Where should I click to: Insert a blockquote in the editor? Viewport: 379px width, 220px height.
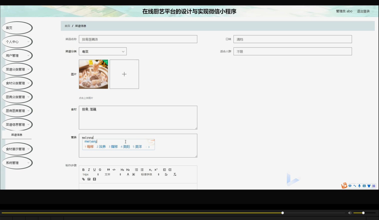pos(108,170)
